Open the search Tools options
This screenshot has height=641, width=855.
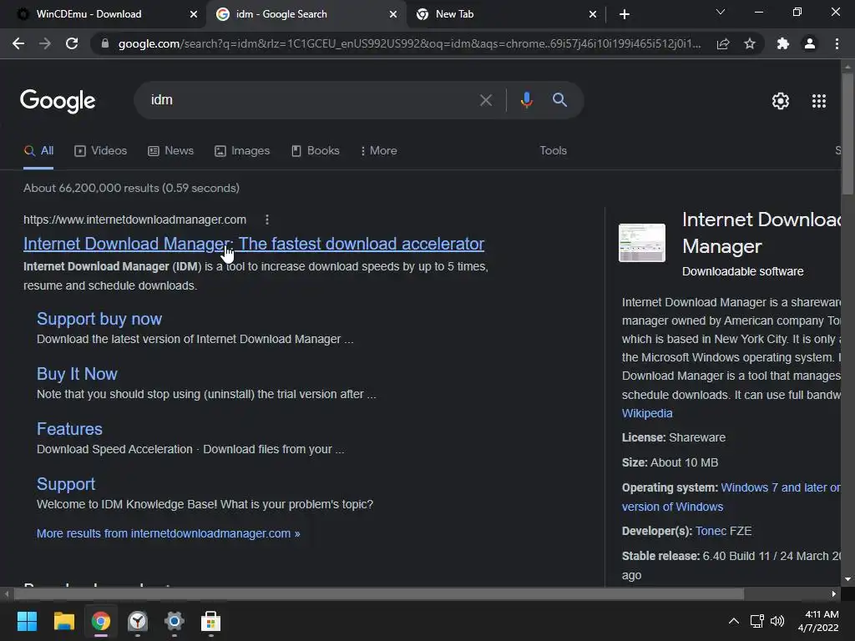click(x=553, y=151)
